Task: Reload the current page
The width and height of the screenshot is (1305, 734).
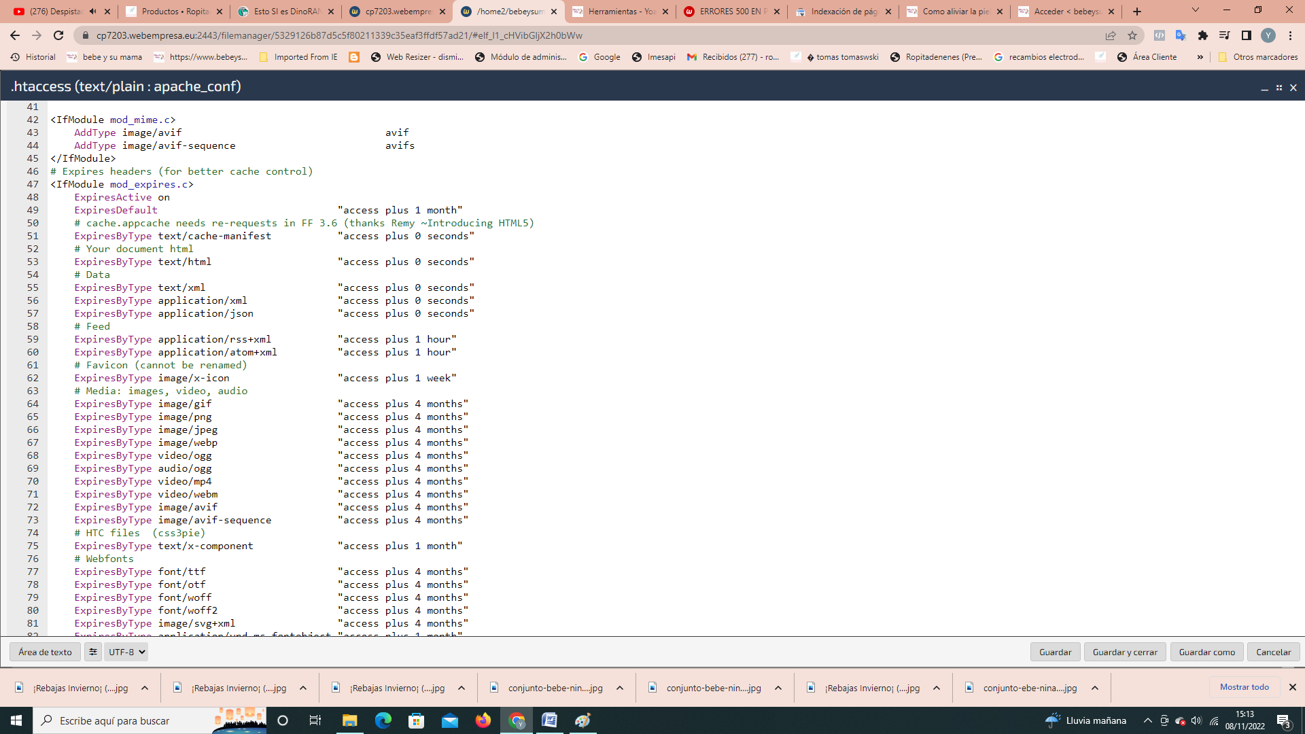Action: [x=58, y=35]
